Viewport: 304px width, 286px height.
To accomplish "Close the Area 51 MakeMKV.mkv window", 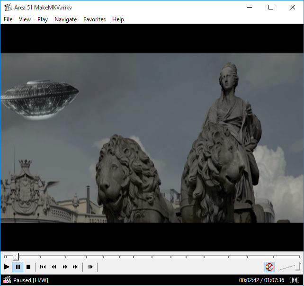I will (293, 8).
